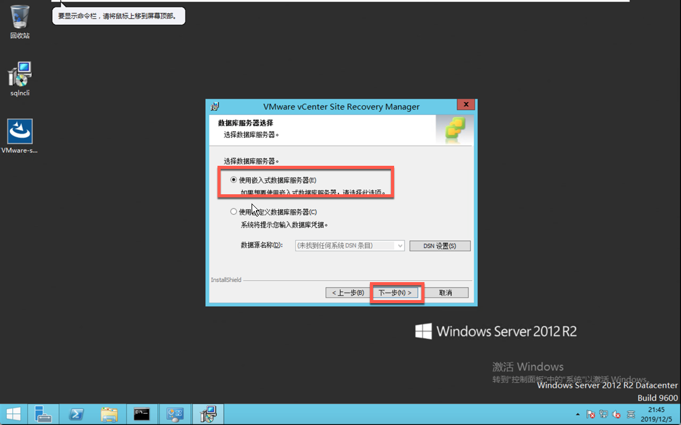Select the custom database server option

[234, 212]
